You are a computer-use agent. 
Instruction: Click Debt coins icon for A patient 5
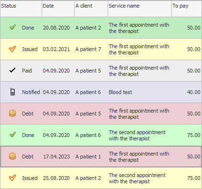tap(12, 113)
